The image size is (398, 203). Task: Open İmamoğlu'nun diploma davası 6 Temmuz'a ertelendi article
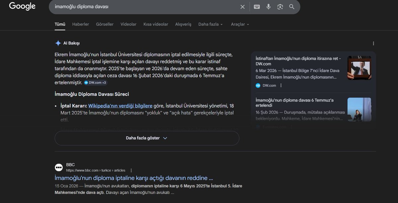tap(295, 102)
